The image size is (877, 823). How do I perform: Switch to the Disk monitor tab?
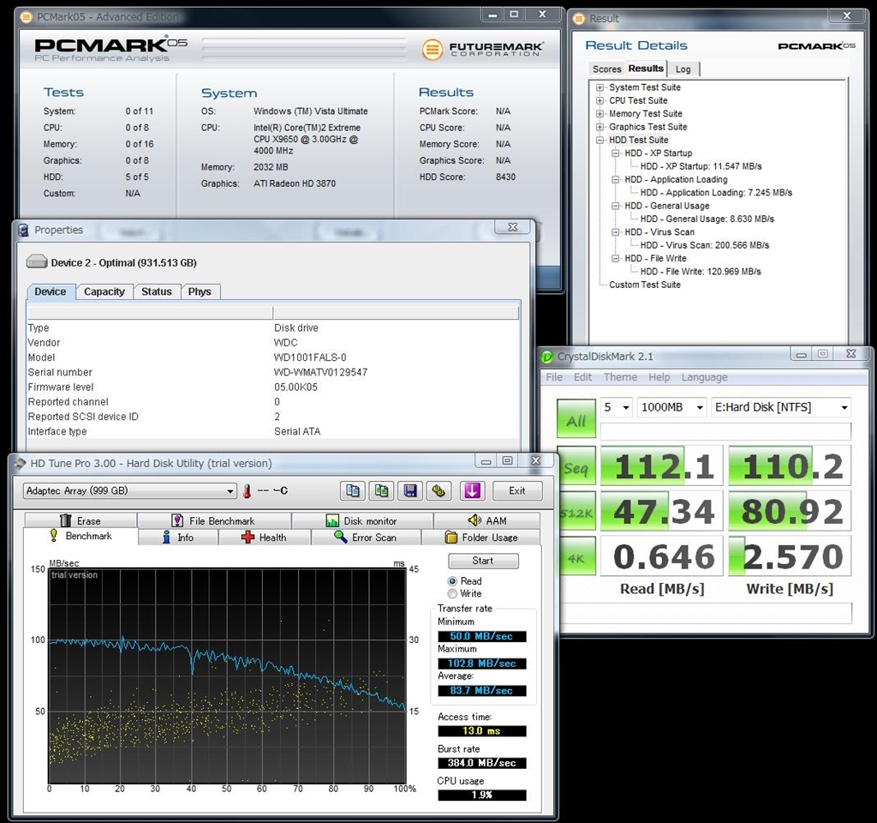[x=362, y=520]
